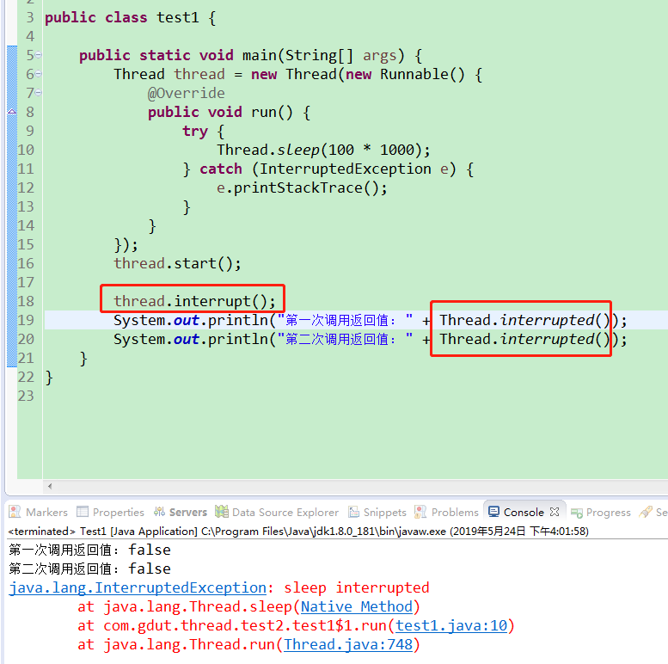This screenshot has height=664, width=668.
Task: Click the Problems tab icon
Action: [420, 512]
